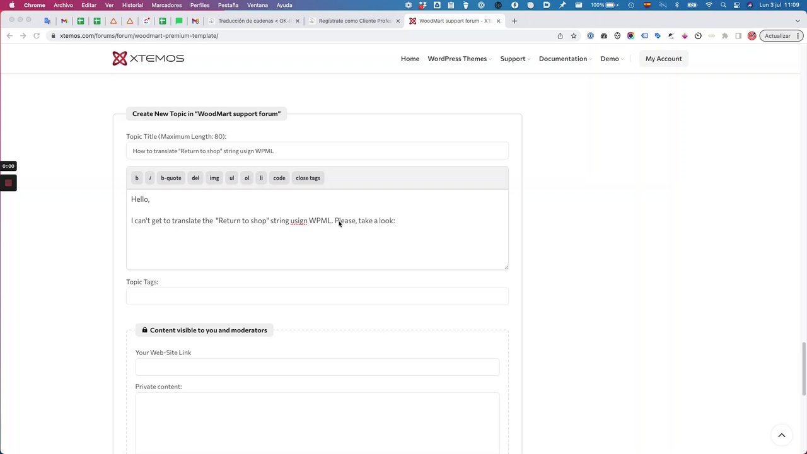
Task: Click the 0:00 recording timer
Action: [x=8, y=166]
